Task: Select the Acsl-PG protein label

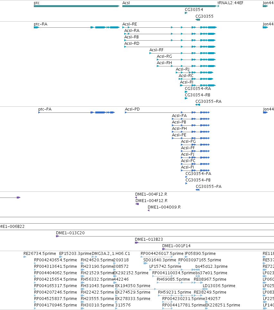Action: click(x=188, y=141)
